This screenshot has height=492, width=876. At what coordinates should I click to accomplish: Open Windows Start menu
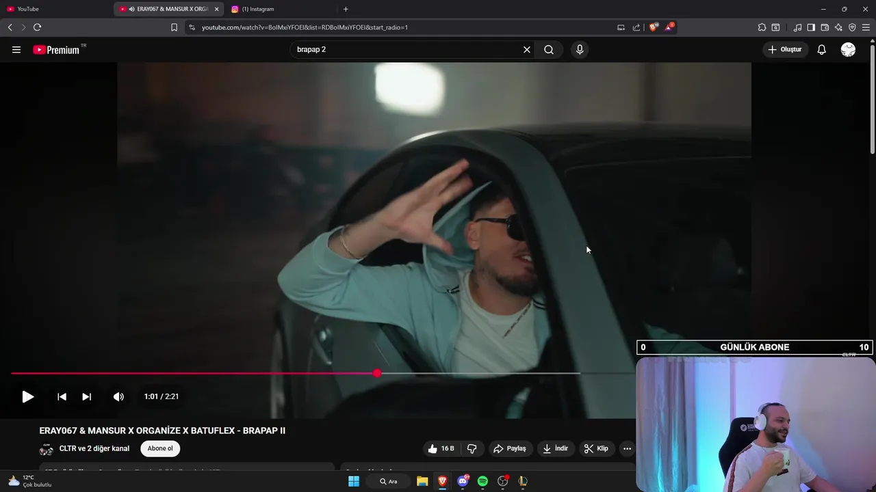(354, 481)
